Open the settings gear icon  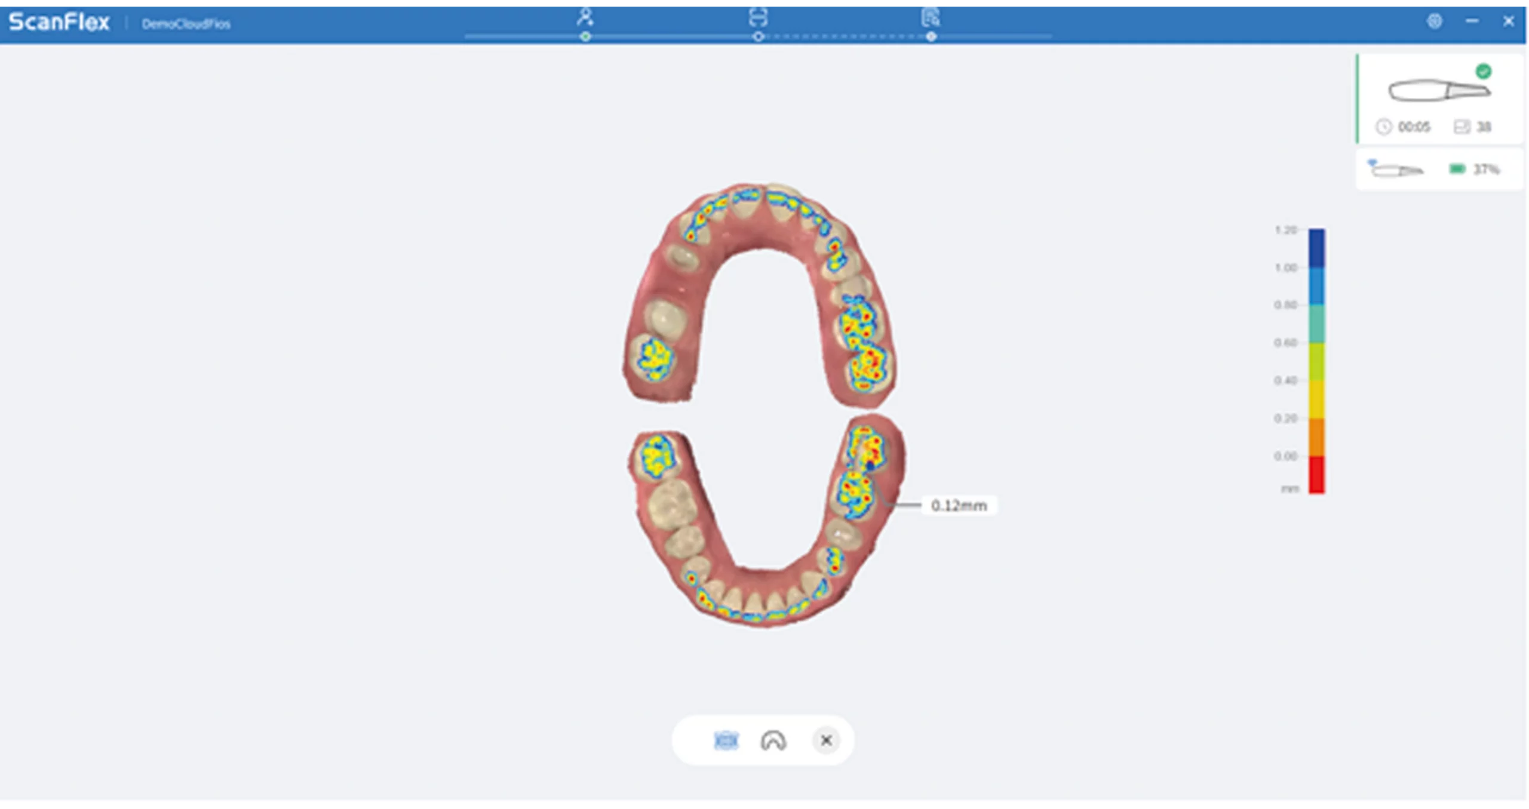(1435, 21)
